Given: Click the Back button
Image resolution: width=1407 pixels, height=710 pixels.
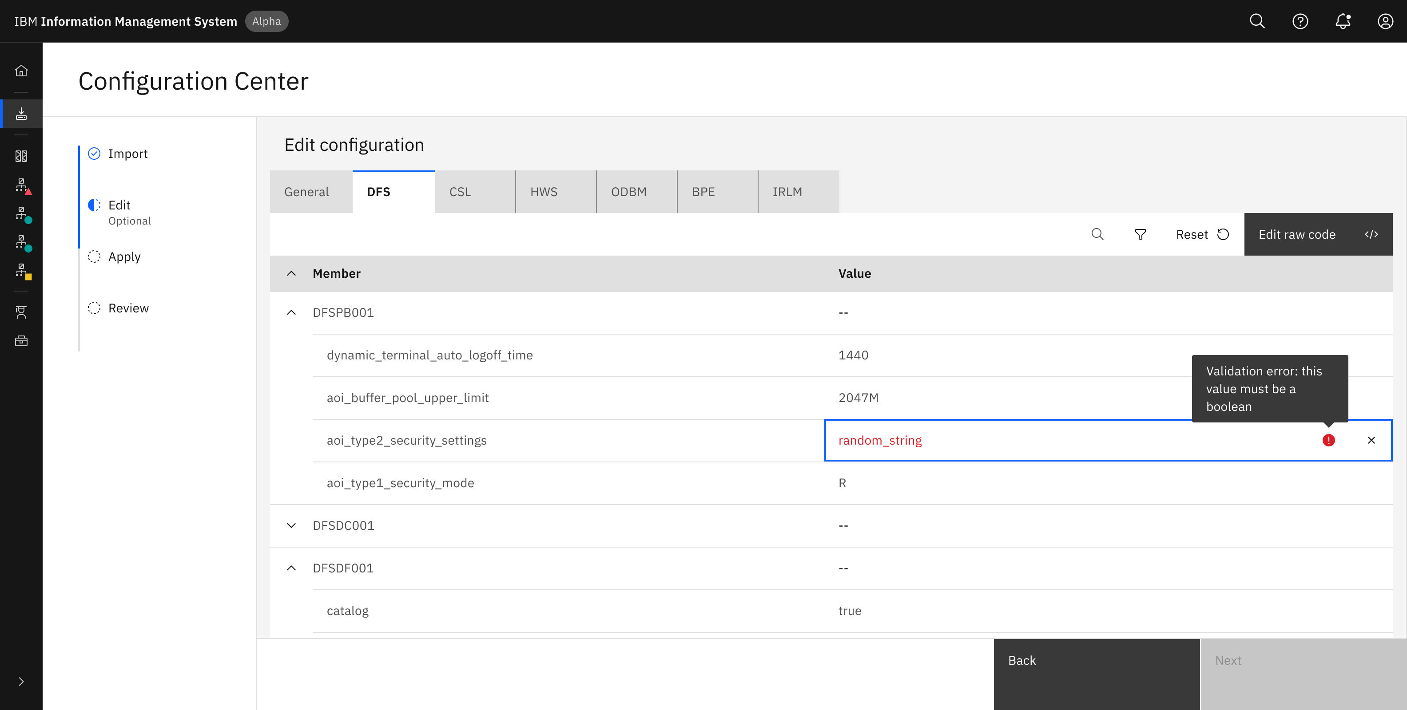Looking at the screenshot, I should pos(1097,674).
